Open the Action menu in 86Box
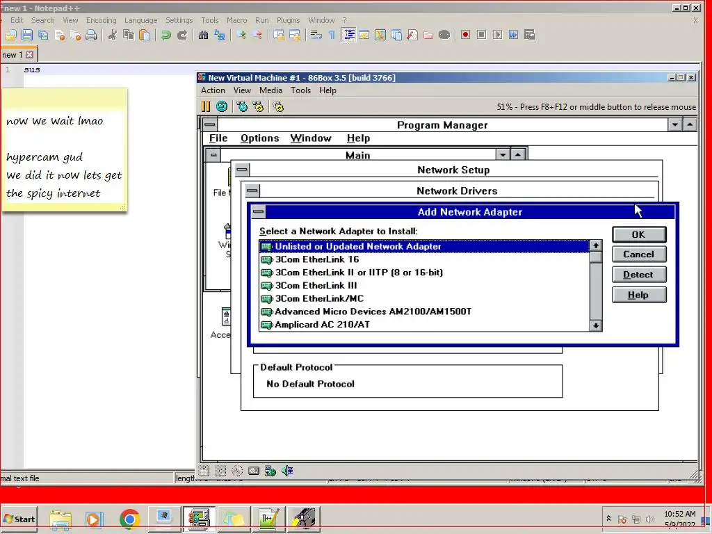 pyautogui.click(x=213, y=90)
